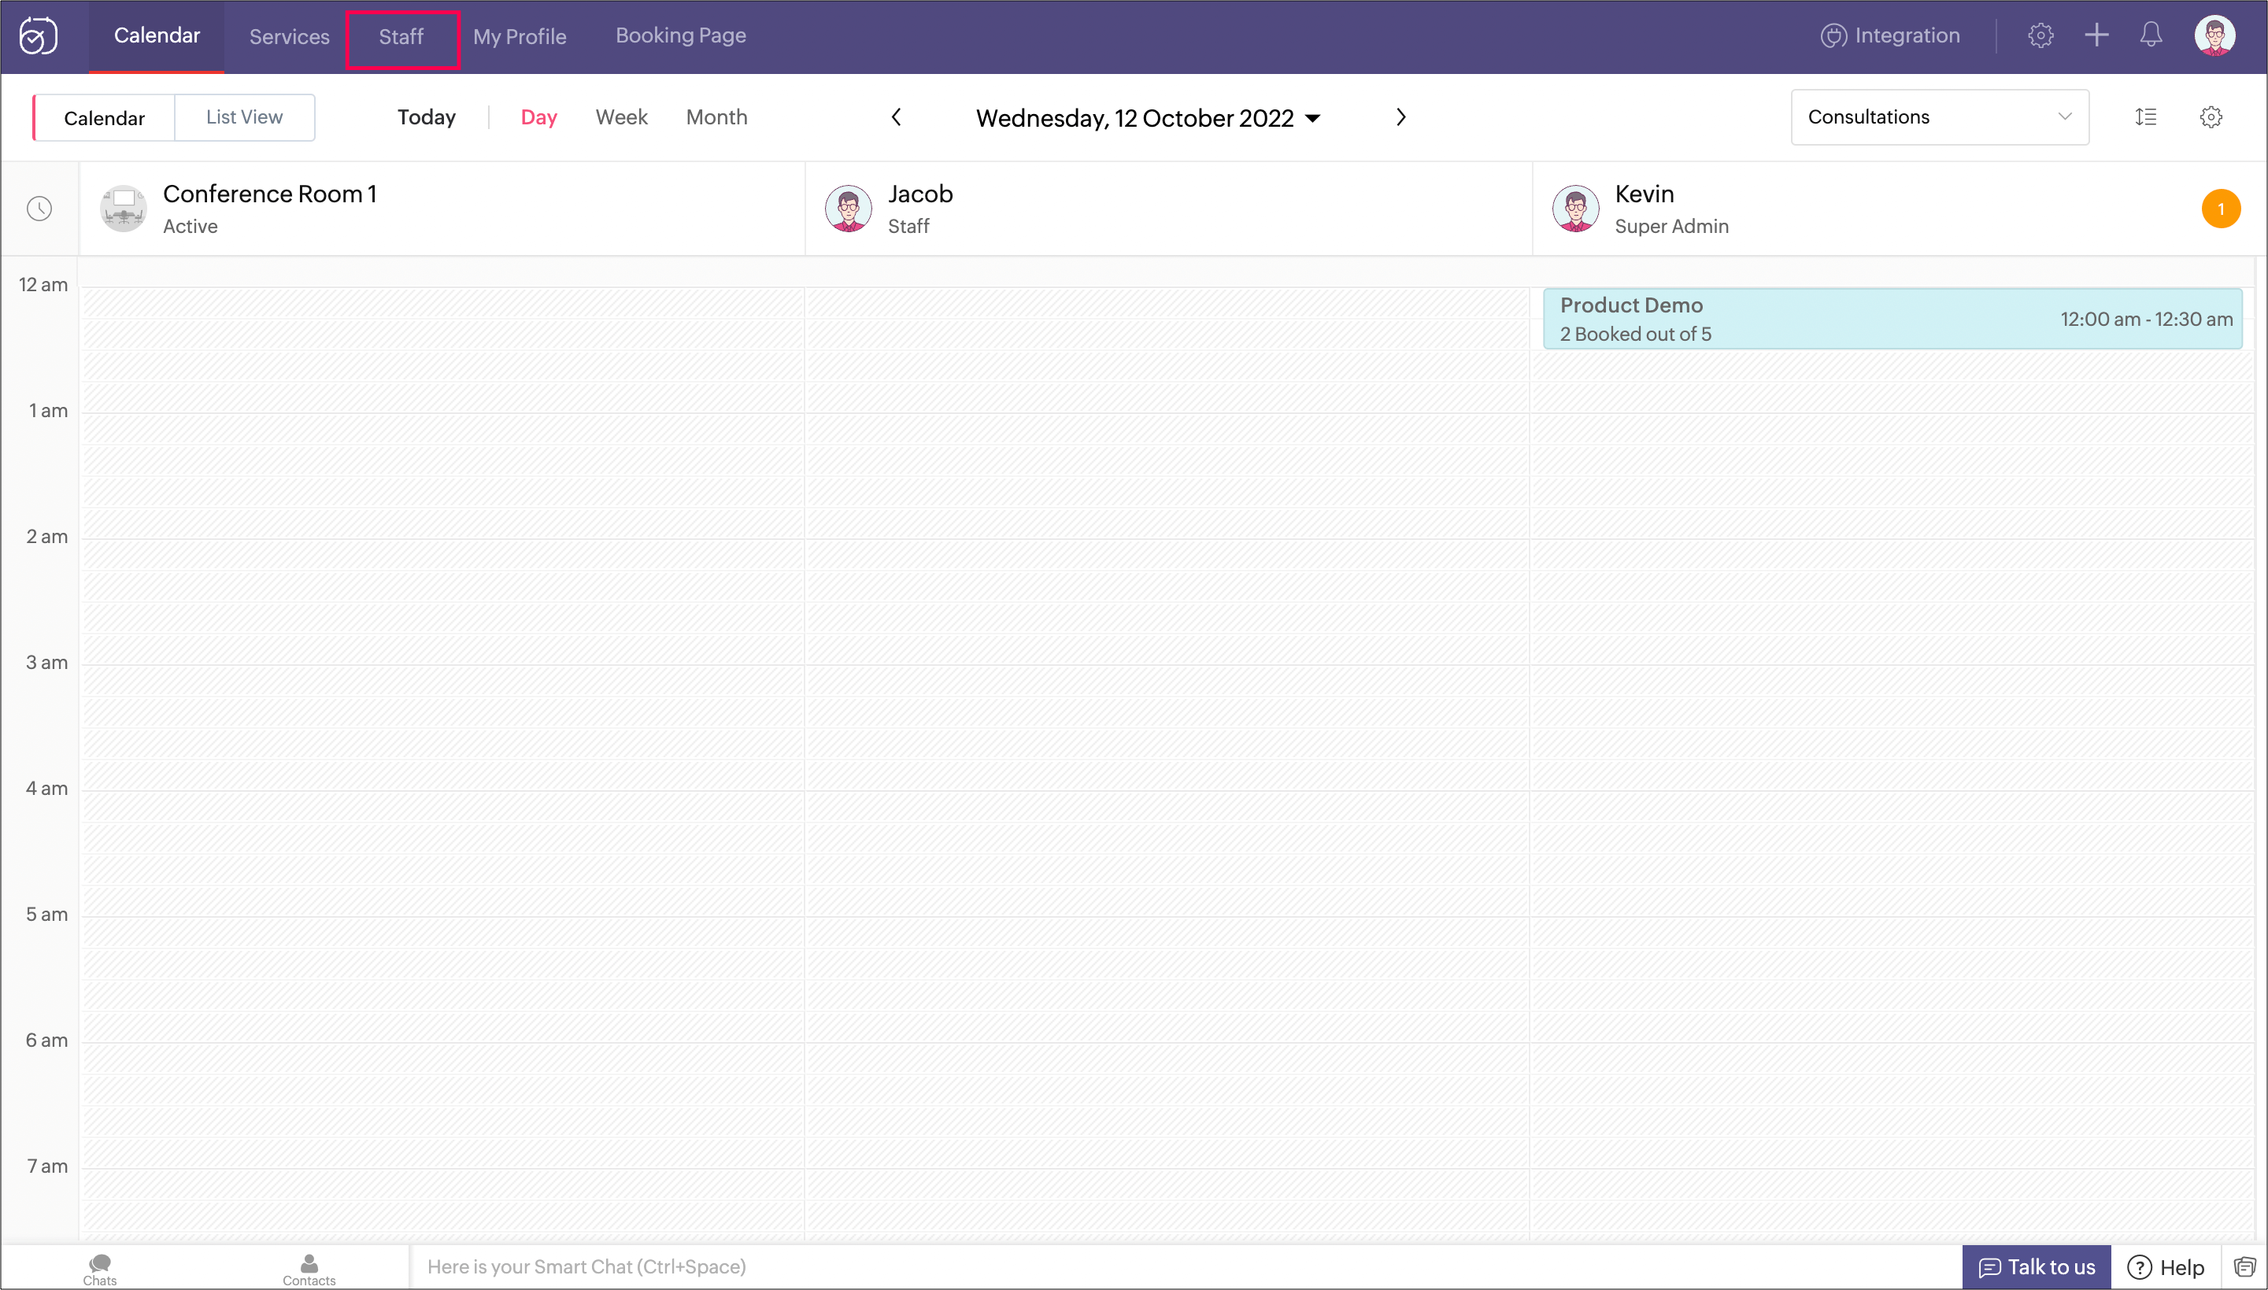Open calendar settings gear icon
Viewport: 2268px width, 1290px height.
(2211, 117)
